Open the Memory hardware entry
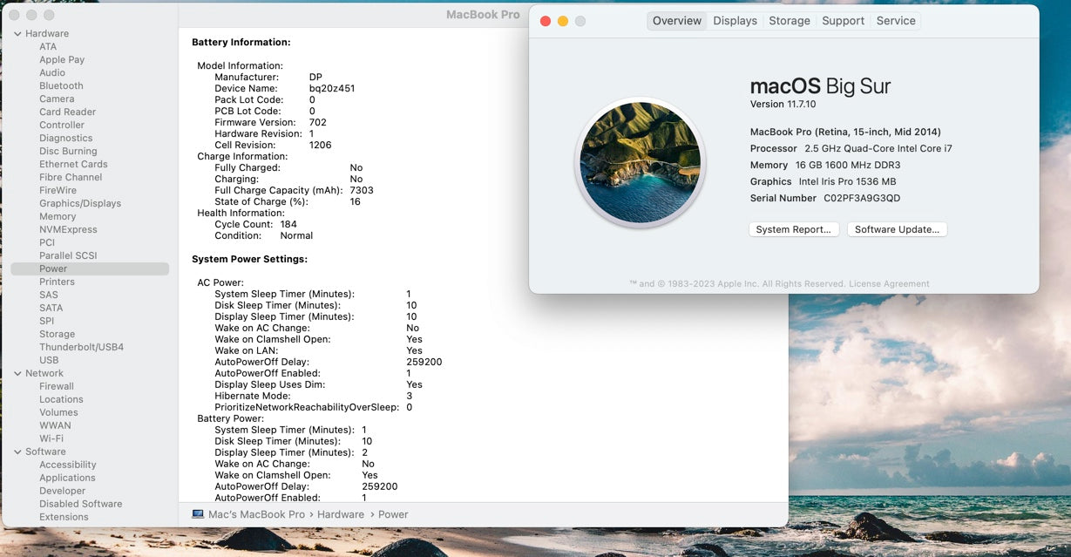 point(58,216)
